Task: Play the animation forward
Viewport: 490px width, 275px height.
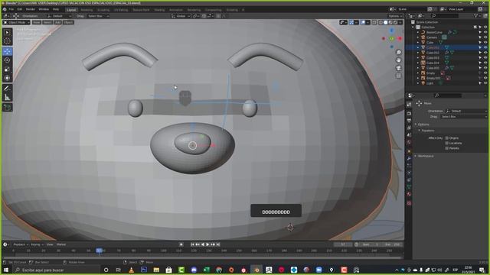Action: [x=207, y=244]
